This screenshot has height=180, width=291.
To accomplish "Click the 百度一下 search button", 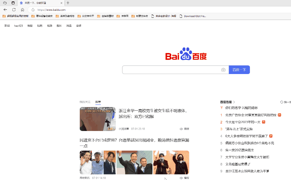I will click(x=239, y=70).
